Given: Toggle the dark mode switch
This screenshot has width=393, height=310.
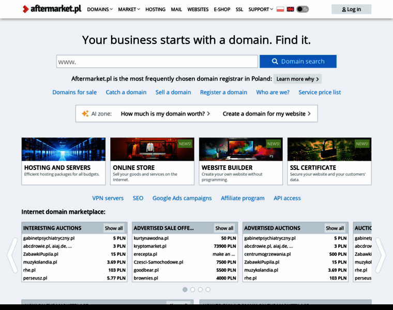Looking at the screenshot, I should 303,9.
